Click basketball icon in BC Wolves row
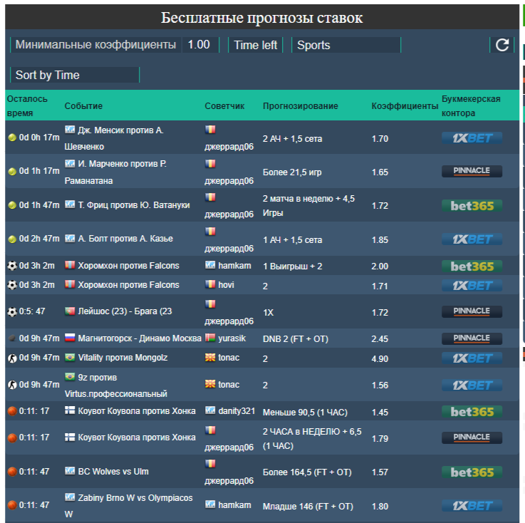Image resolution: width=525 pixels, height=523 pixels. point(12,472)
